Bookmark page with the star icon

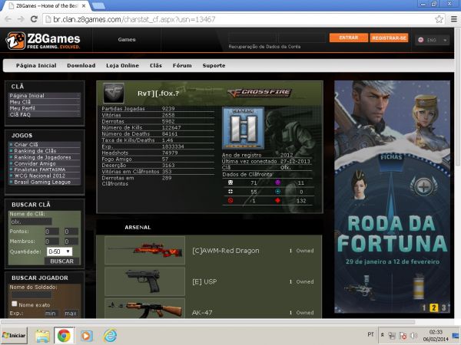click(439, 19)
